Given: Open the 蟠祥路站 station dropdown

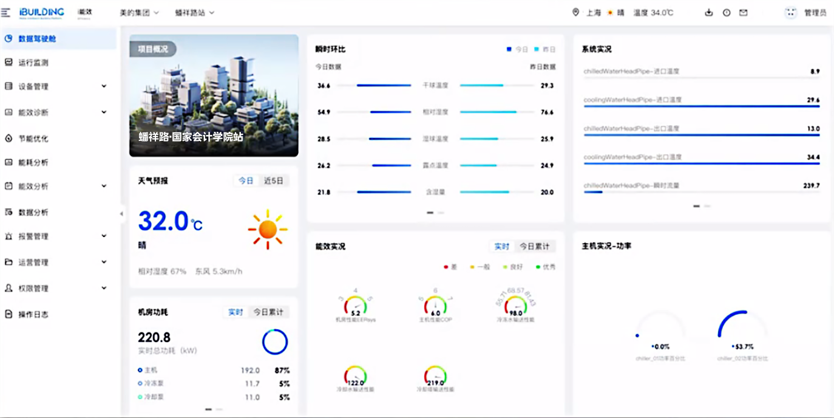Looking at the screenshot, I should (194, 13).
